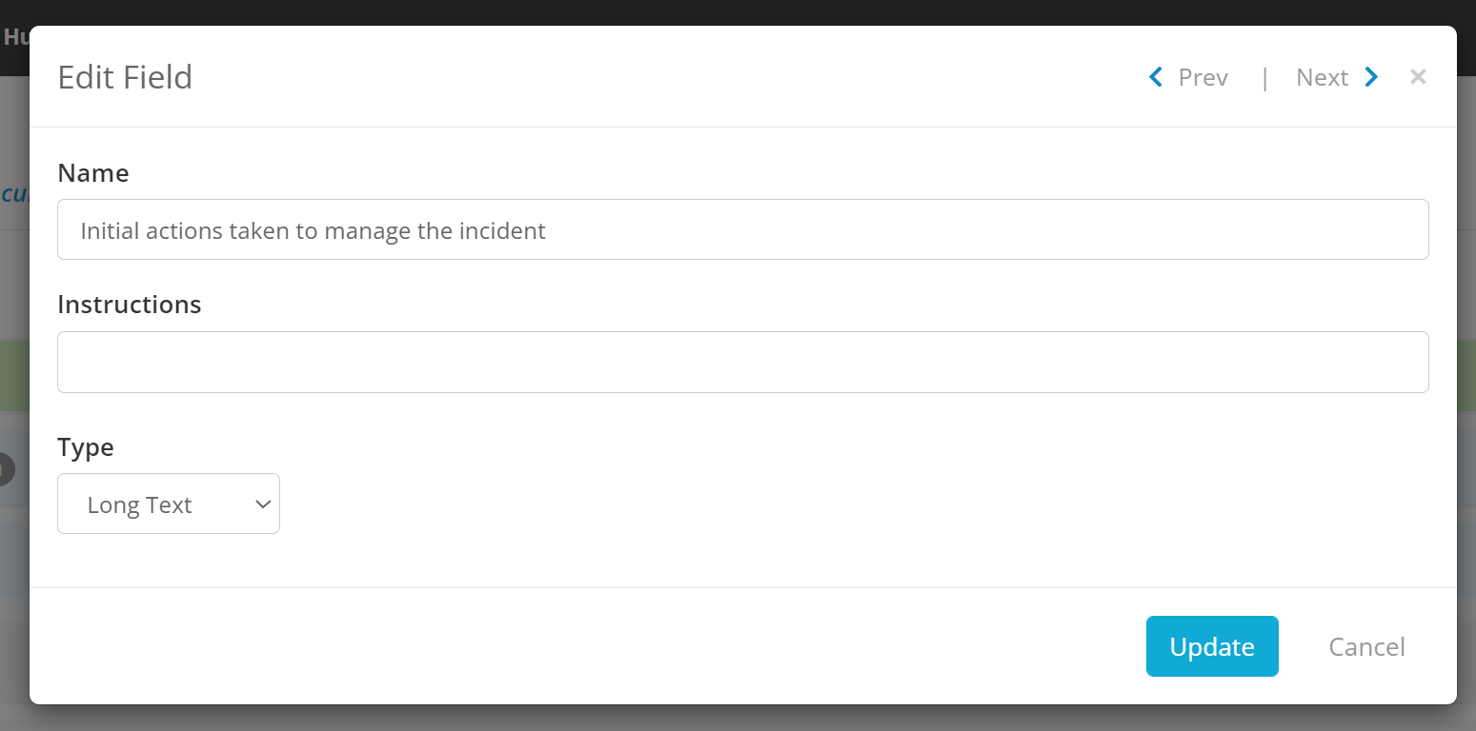Viewport: 1476px width, 731px height.
Task: Change the field type from Long Text
Action: click(168, 504)
